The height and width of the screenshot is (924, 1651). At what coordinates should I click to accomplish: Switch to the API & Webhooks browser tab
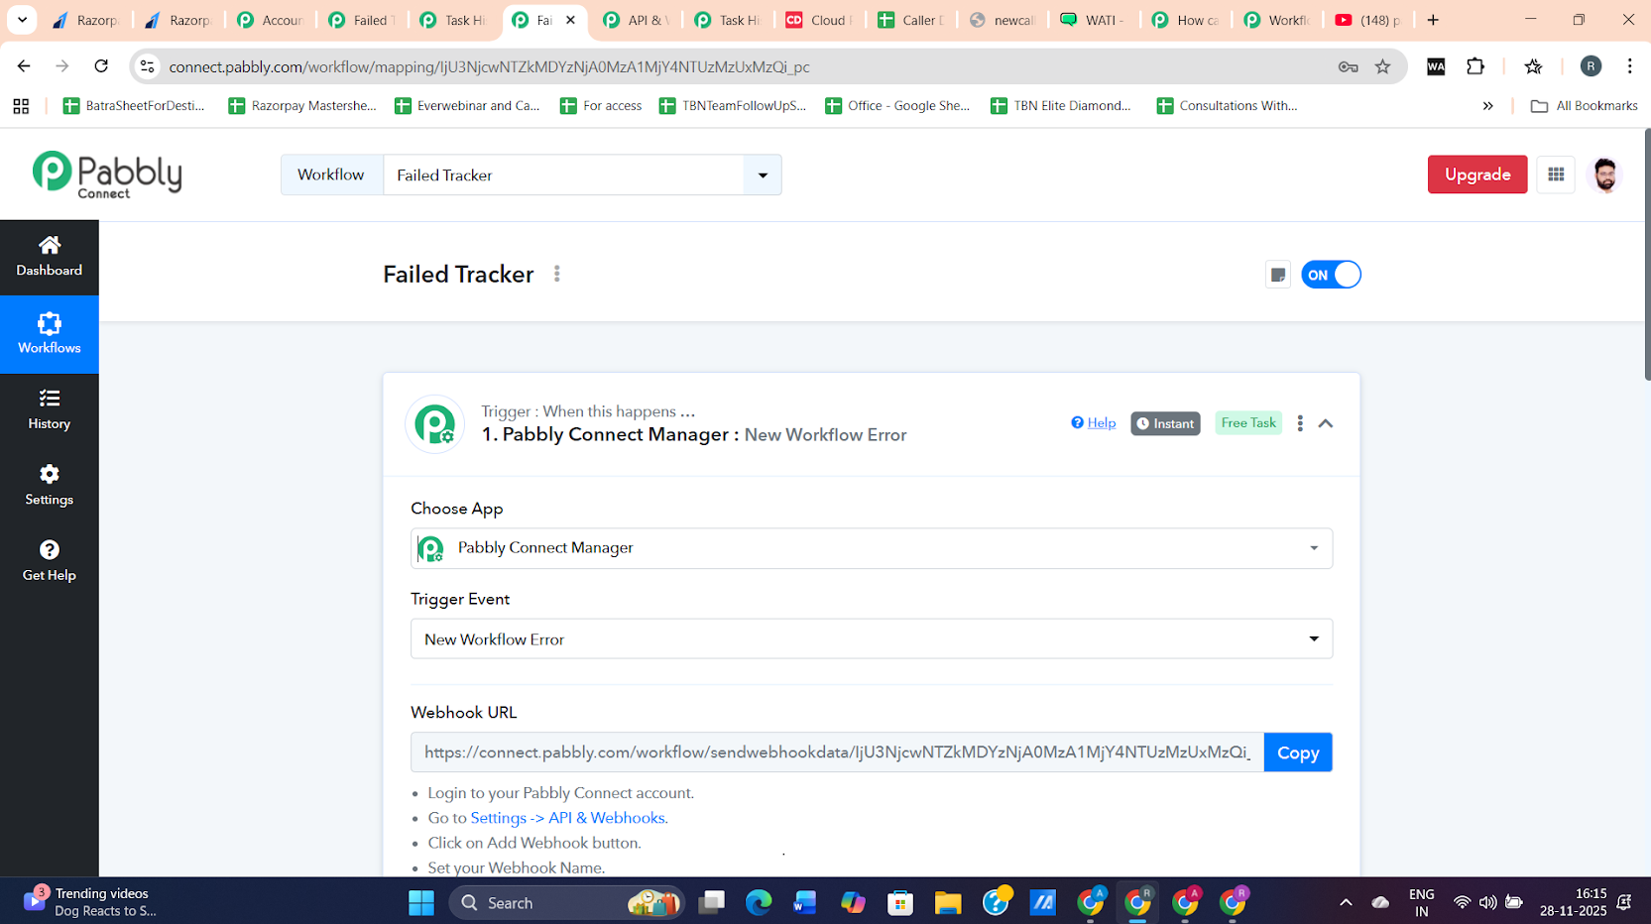pos(635,20)
